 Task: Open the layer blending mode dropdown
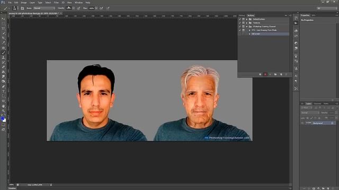(x=310, y=112)
